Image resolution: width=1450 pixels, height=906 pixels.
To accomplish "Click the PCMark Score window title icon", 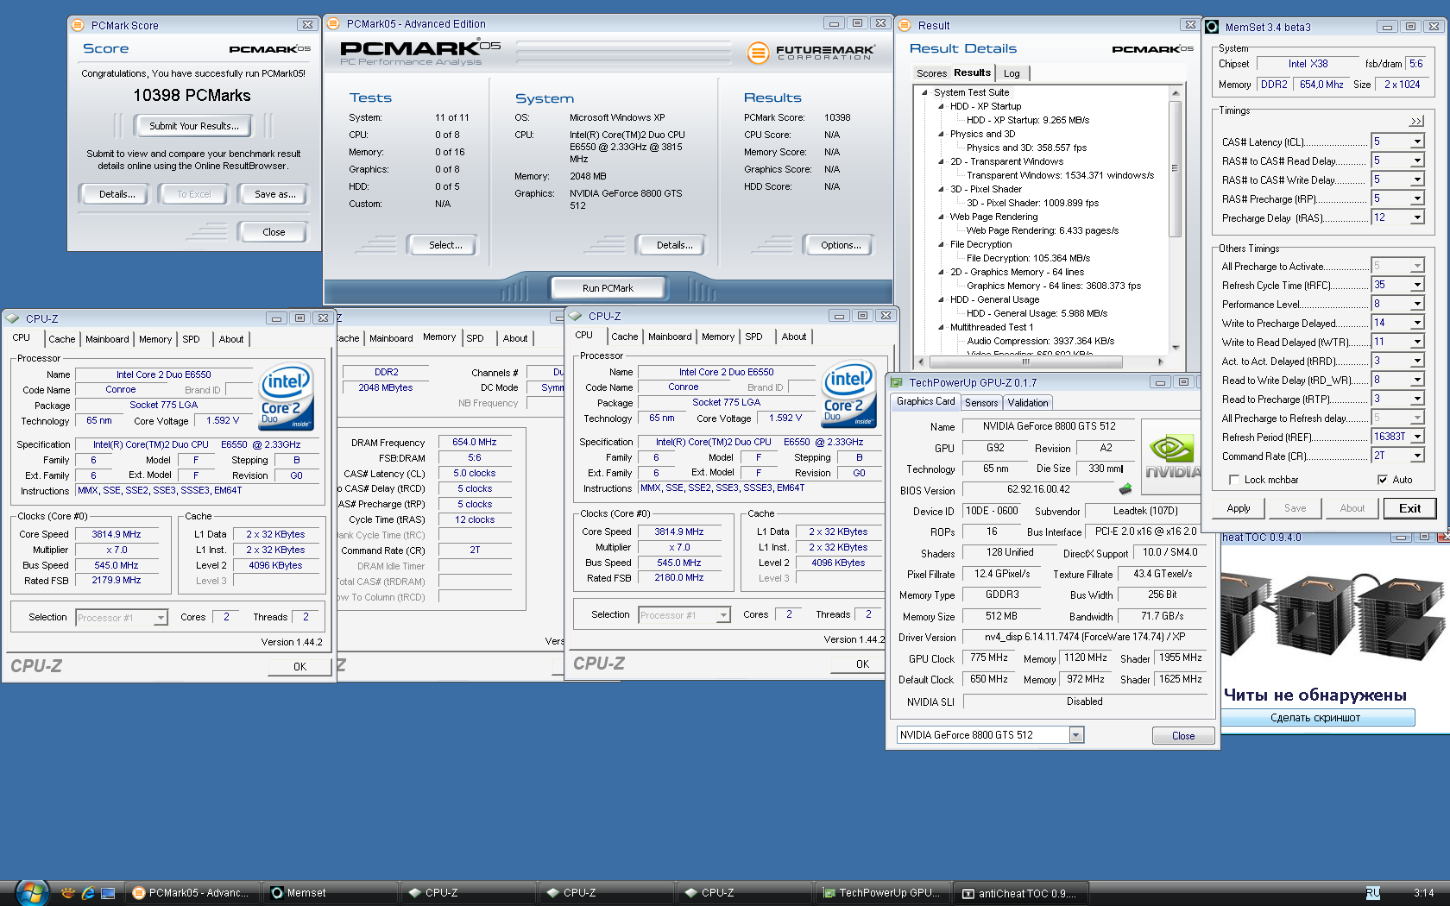I will pyautogui.click(x=78, y=25).
